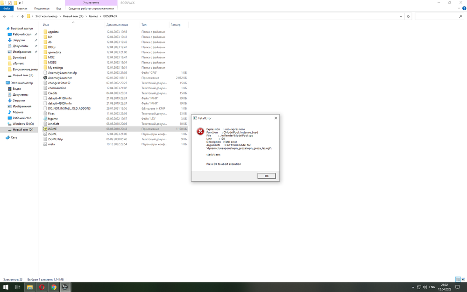Expand path after Games breadcrumb
Image resolution: width=467 pixels, height=292 pixels.
coord(100,16)
